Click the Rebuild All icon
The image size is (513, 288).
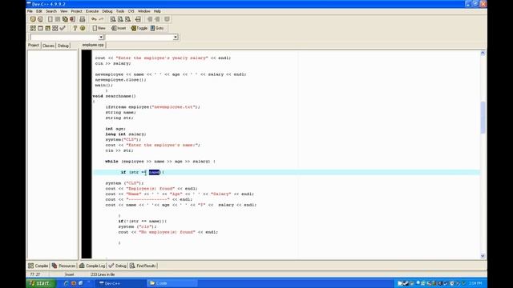coord(55,28)
